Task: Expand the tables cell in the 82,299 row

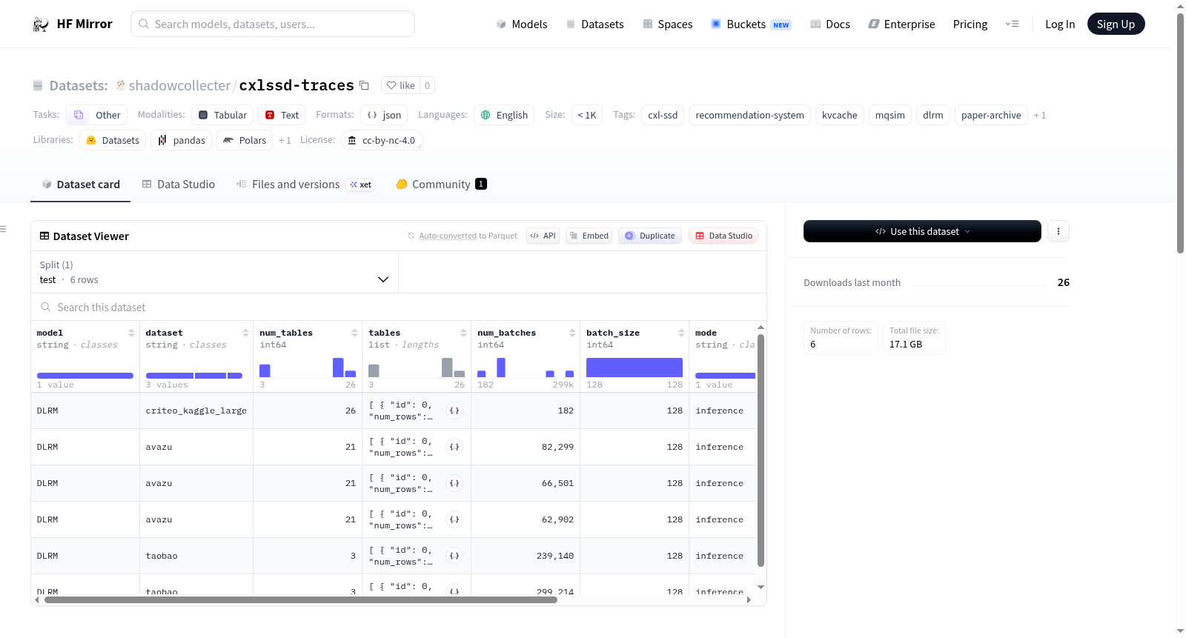Action: tap(454, 447)
